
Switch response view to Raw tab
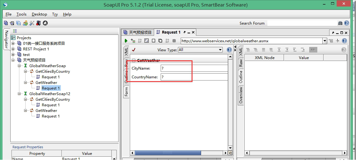[x=241, y=63]
